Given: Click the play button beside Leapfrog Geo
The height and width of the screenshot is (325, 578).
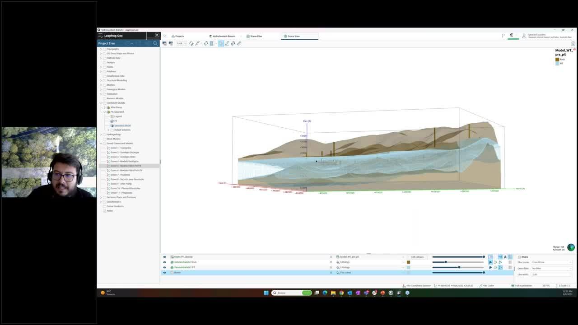Looking at the screenshot, I should click(157, 35).
